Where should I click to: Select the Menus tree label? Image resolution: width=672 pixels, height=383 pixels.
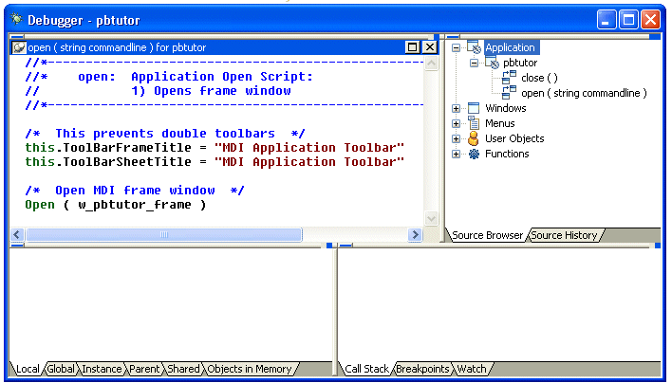coord(499,123)
